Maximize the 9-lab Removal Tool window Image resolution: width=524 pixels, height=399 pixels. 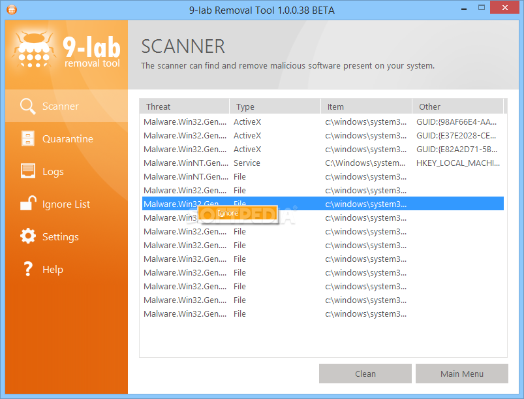(x=481, y=8)
